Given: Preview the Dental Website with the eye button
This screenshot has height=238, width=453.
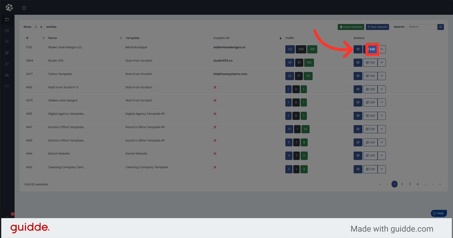Looking at the screenshot, I should [x=358, y=156].
